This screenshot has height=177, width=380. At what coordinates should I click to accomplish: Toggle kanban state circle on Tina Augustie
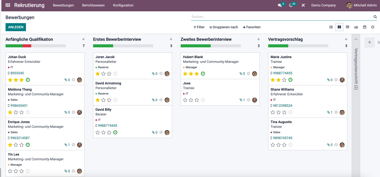336,145
